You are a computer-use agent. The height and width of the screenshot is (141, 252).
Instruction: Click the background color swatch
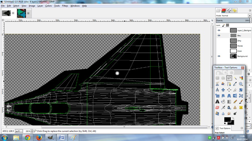coord(232,123)
